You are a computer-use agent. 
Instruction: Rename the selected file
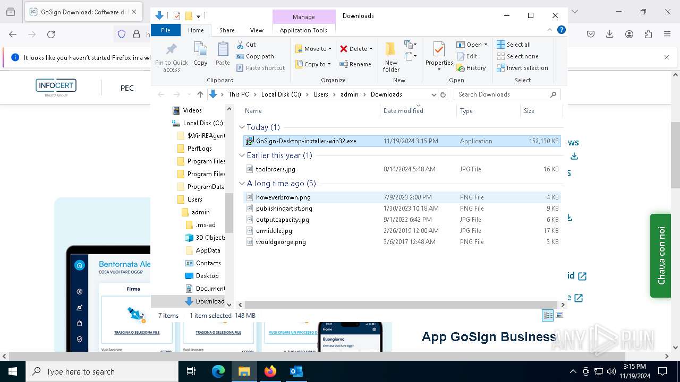click(x=355, y=64)
